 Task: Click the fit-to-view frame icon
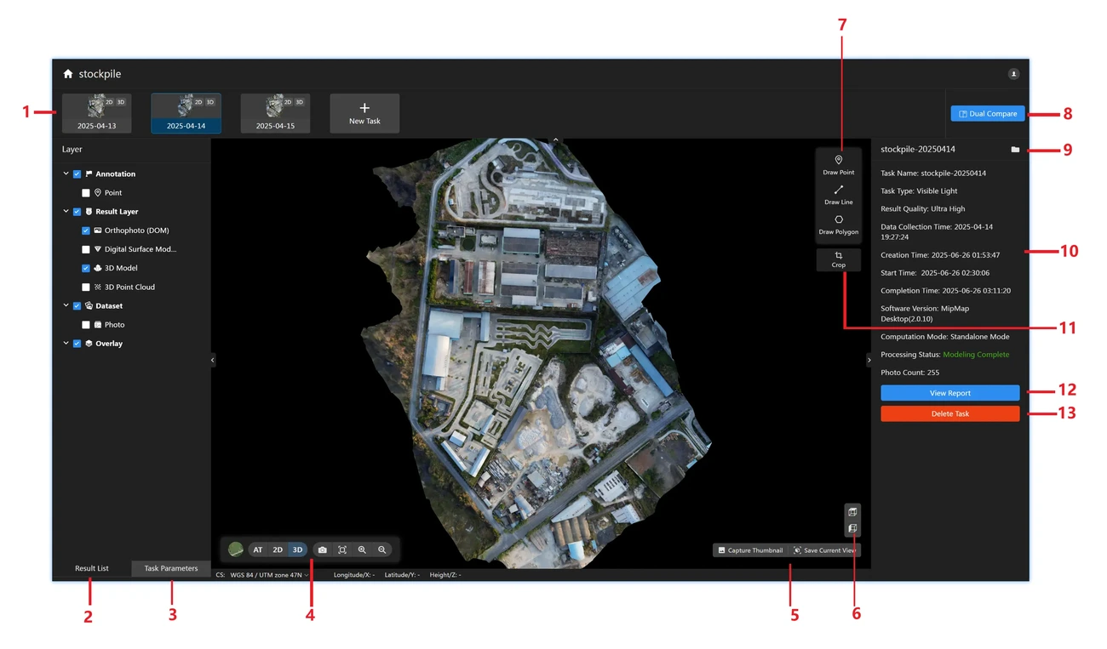pos(342,550)
